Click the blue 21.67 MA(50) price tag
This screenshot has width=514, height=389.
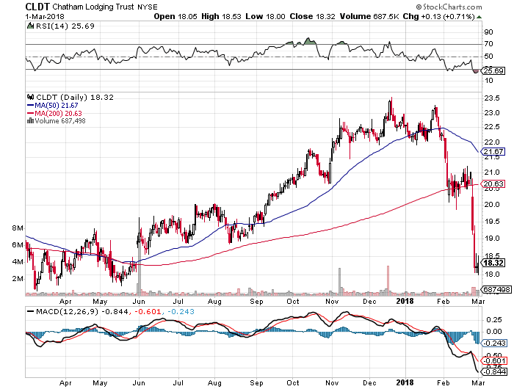493,151
